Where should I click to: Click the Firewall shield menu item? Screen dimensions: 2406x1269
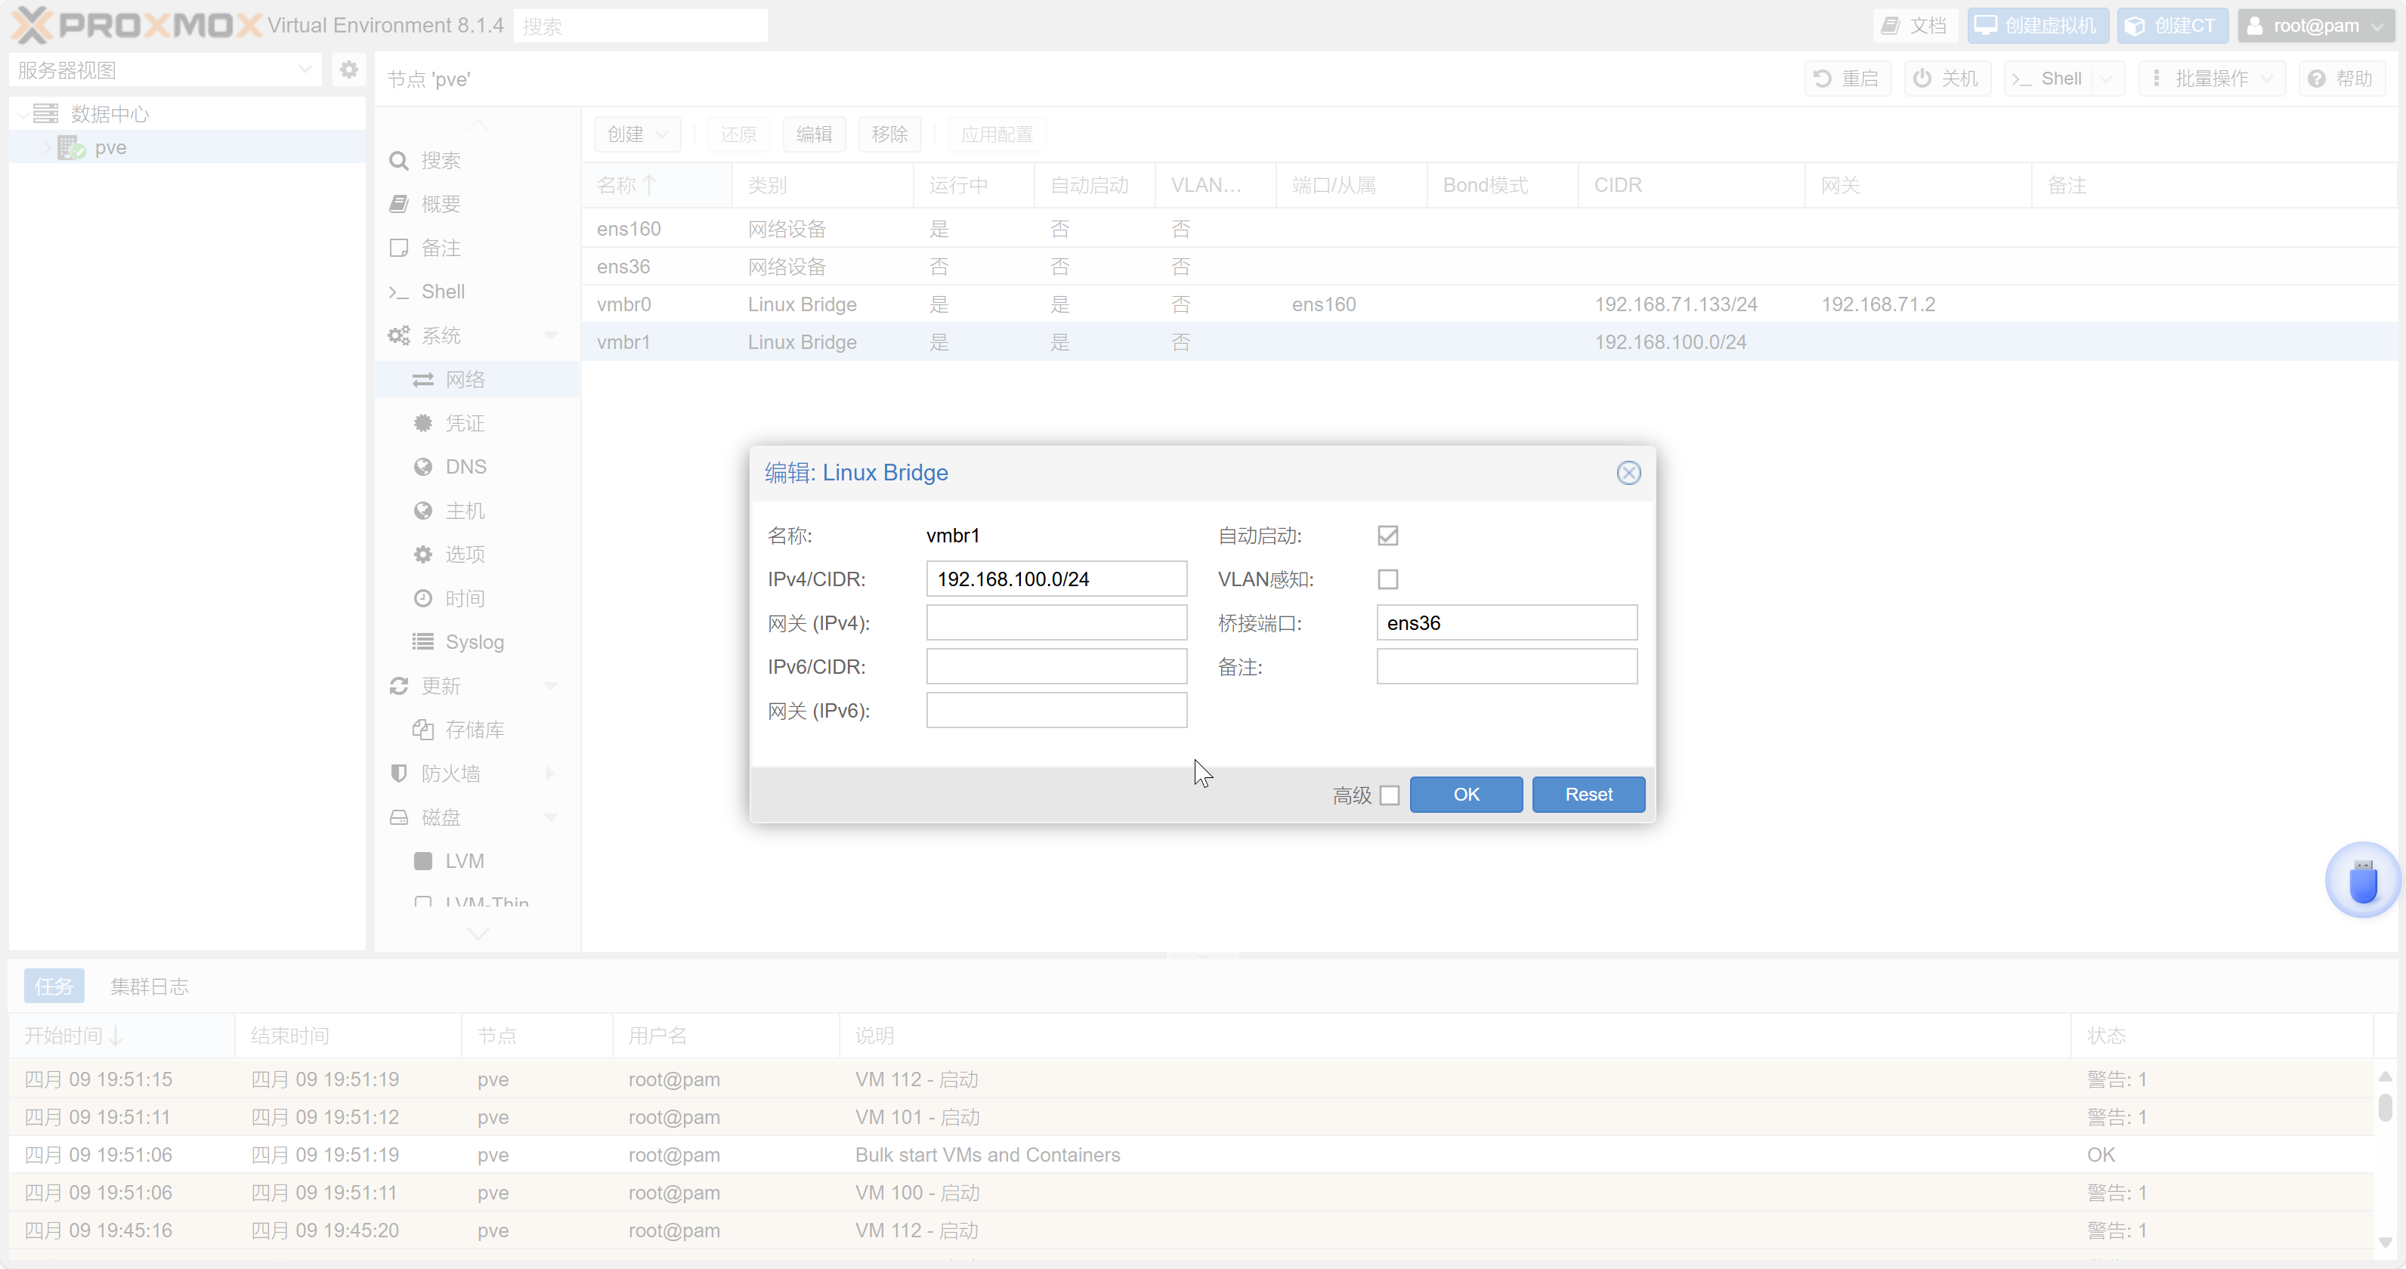(x=450, y=773)
